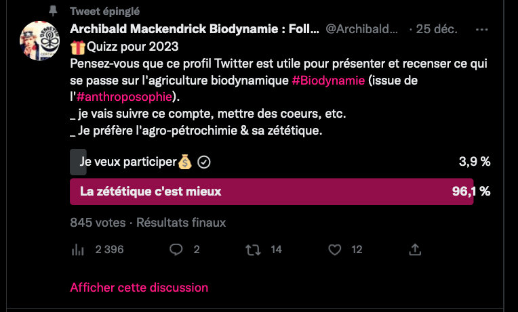The image size is (518, 312).
Task: Click the #Biodynamie hashtag link
Action: pos(330,81)
